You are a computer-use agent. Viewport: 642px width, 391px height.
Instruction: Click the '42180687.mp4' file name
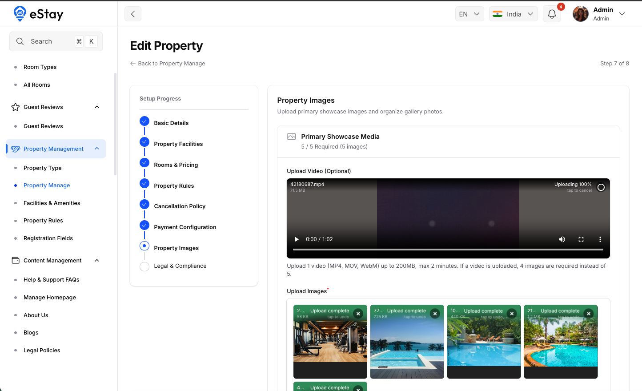(307, 184)
